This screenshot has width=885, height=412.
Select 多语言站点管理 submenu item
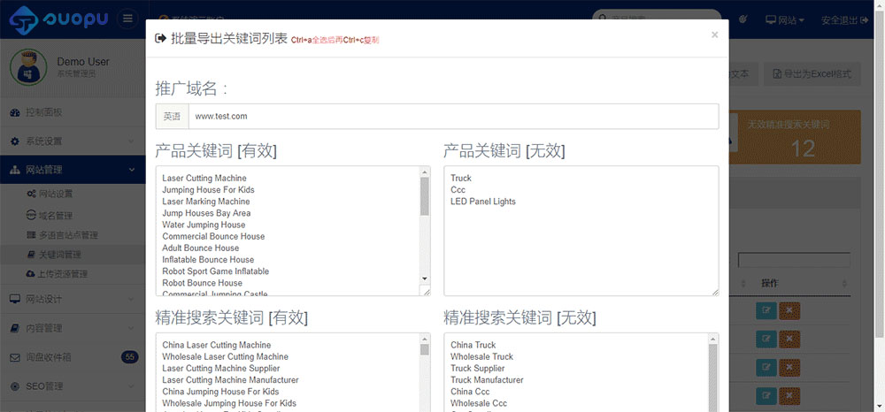[x=67, y=235]
